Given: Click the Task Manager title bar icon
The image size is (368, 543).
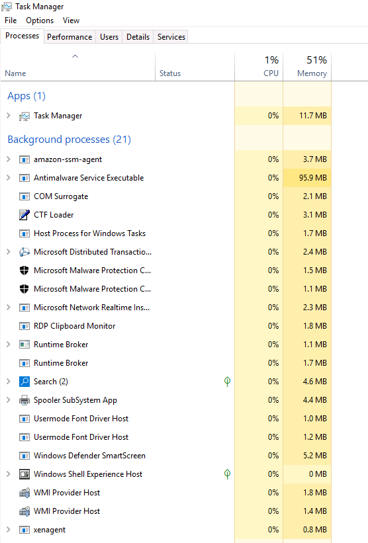Looking at the screenshot, I should pos(6,7).
